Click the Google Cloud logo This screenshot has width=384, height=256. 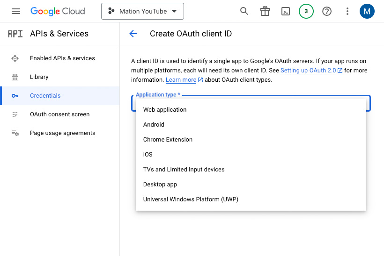(58, 11)
